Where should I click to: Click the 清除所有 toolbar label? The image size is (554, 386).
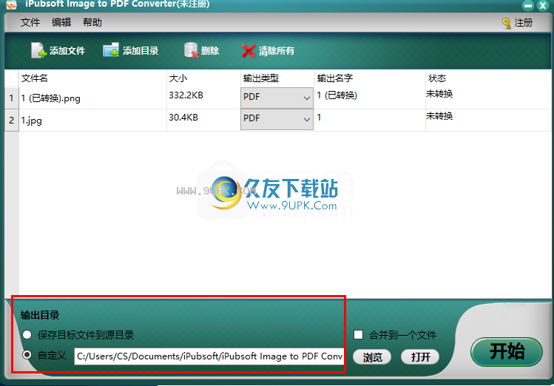coord(277,51)
